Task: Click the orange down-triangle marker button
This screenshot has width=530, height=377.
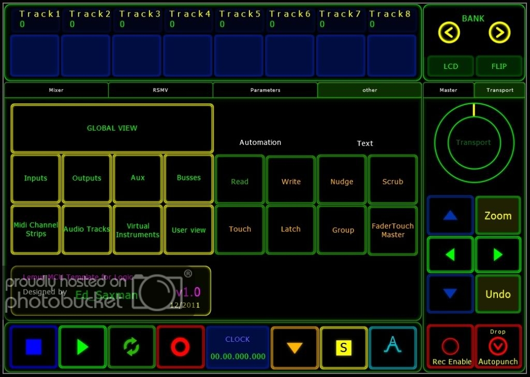Action: click(x=295, y=347)
